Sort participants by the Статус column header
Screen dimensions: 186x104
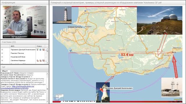(x=40, y=46)
